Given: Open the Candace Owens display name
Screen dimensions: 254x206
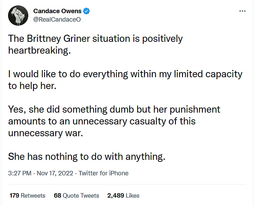Looking at the screenshot, I should 57,11.
